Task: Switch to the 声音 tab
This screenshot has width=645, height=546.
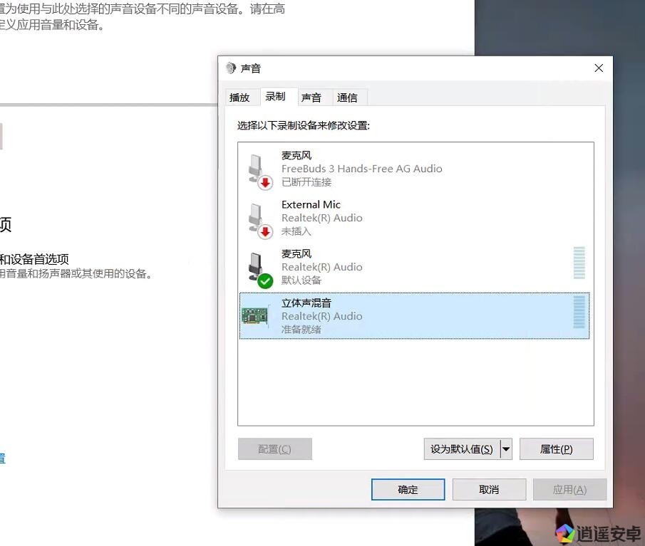Action: tap(311, 98)
